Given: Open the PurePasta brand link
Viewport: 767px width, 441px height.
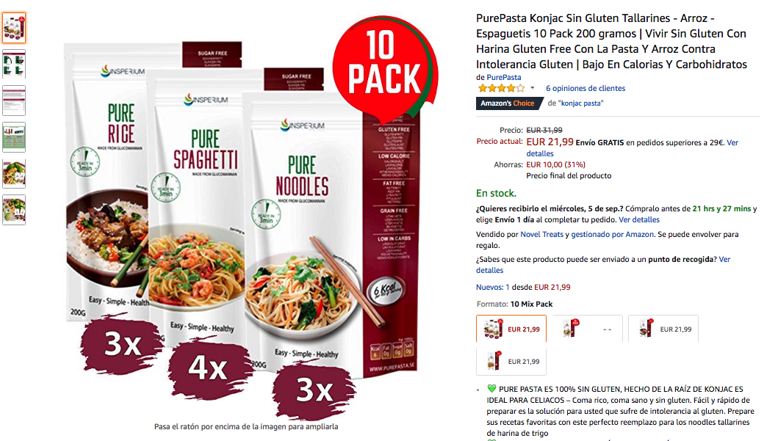Looking at the screenshot, I should click(504, 77).
